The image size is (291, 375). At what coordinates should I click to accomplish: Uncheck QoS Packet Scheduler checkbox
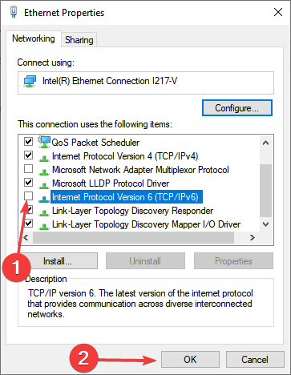28,141
